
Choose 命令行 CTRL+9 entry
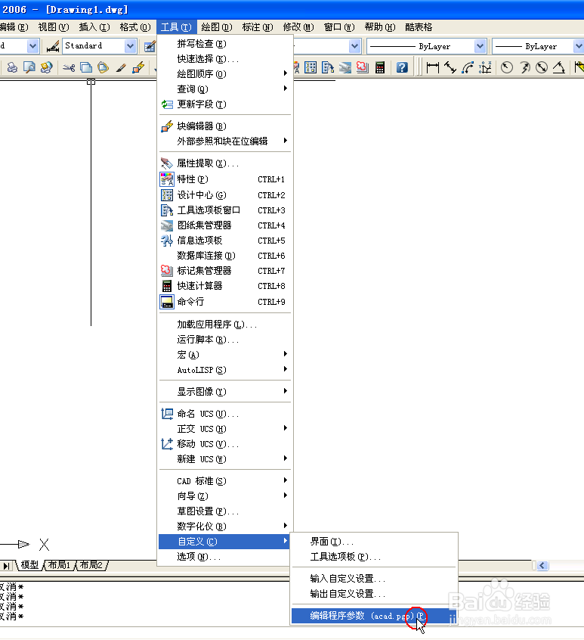click(225, 302)
